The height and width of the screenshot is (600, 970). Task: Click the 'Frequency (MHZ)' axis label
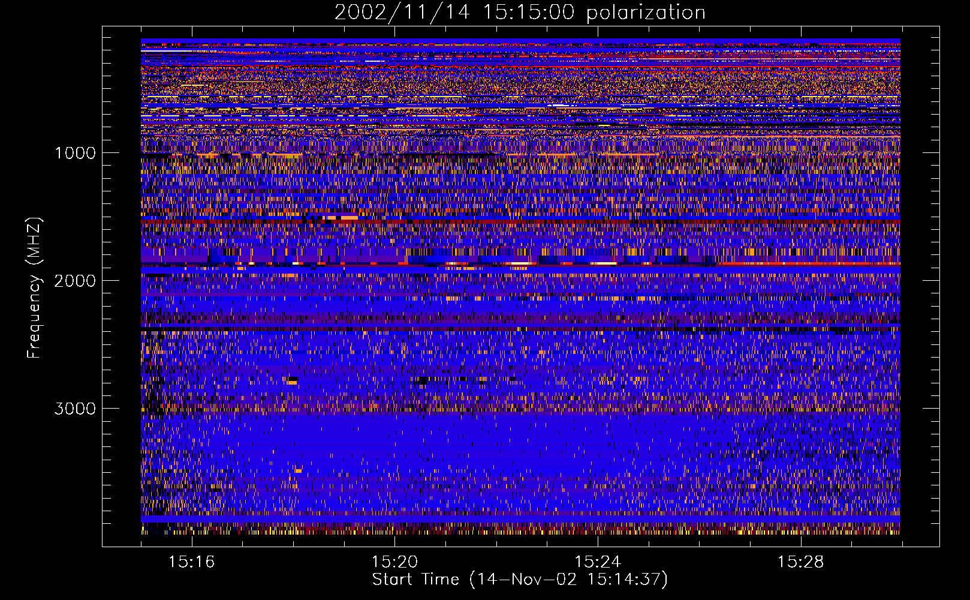(34, 287)
